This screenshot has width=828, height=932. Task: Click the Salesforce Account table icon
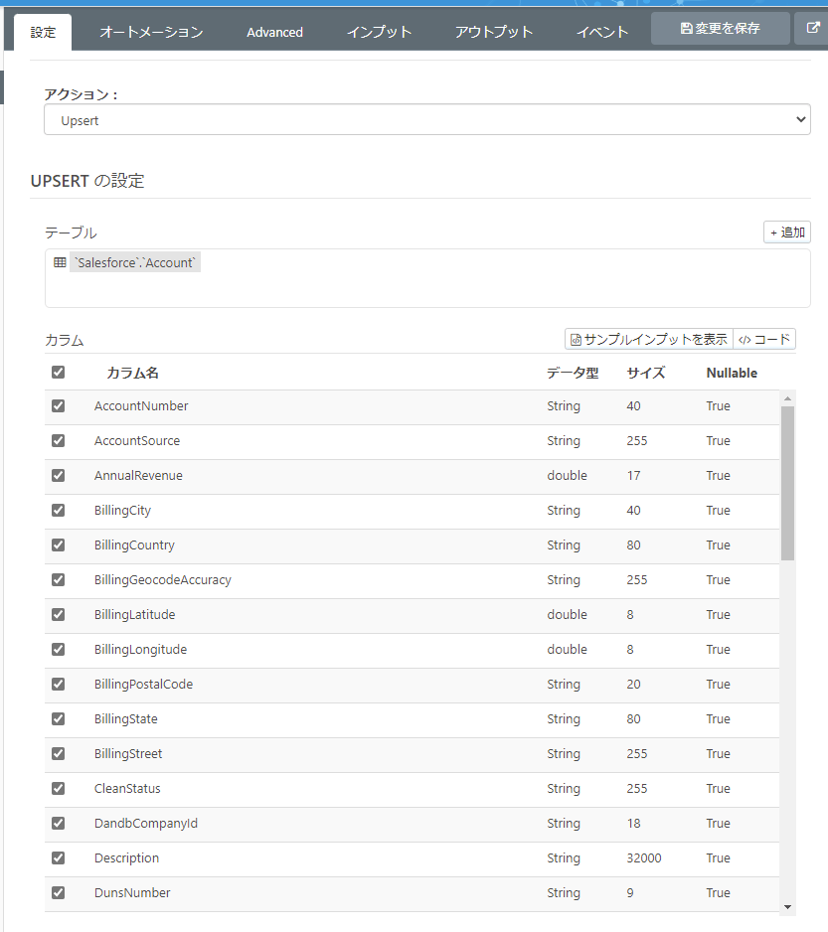pos(60,263)
